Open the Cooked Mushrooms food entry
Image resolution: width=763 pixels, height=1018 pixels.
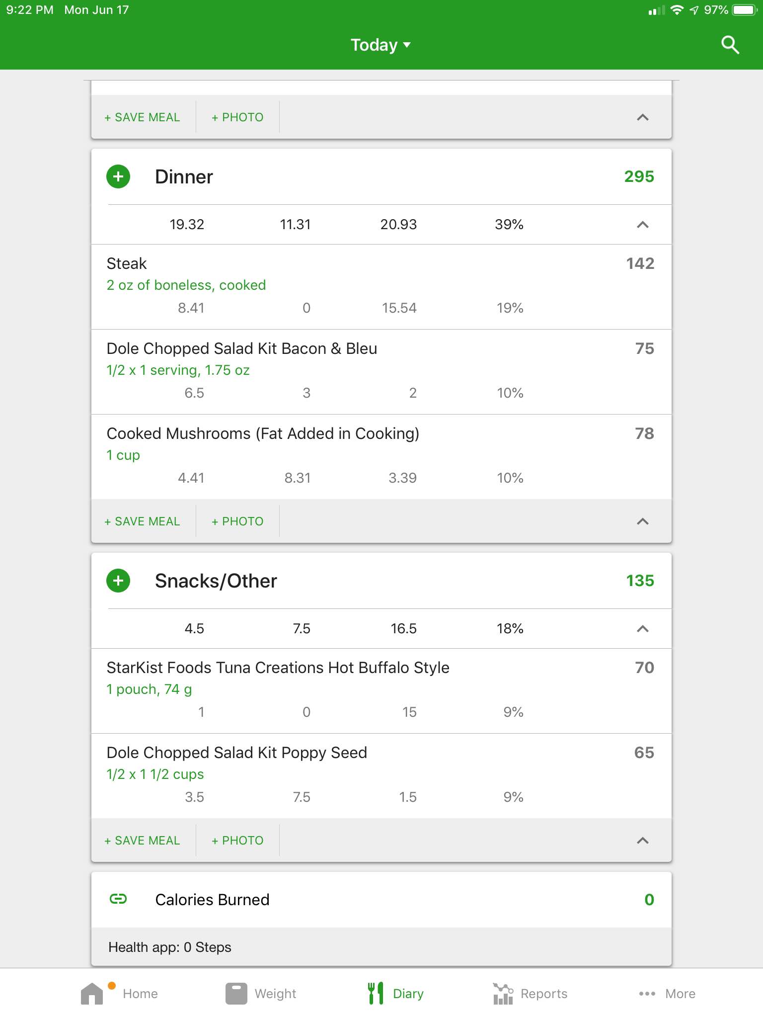coord(381,457)
